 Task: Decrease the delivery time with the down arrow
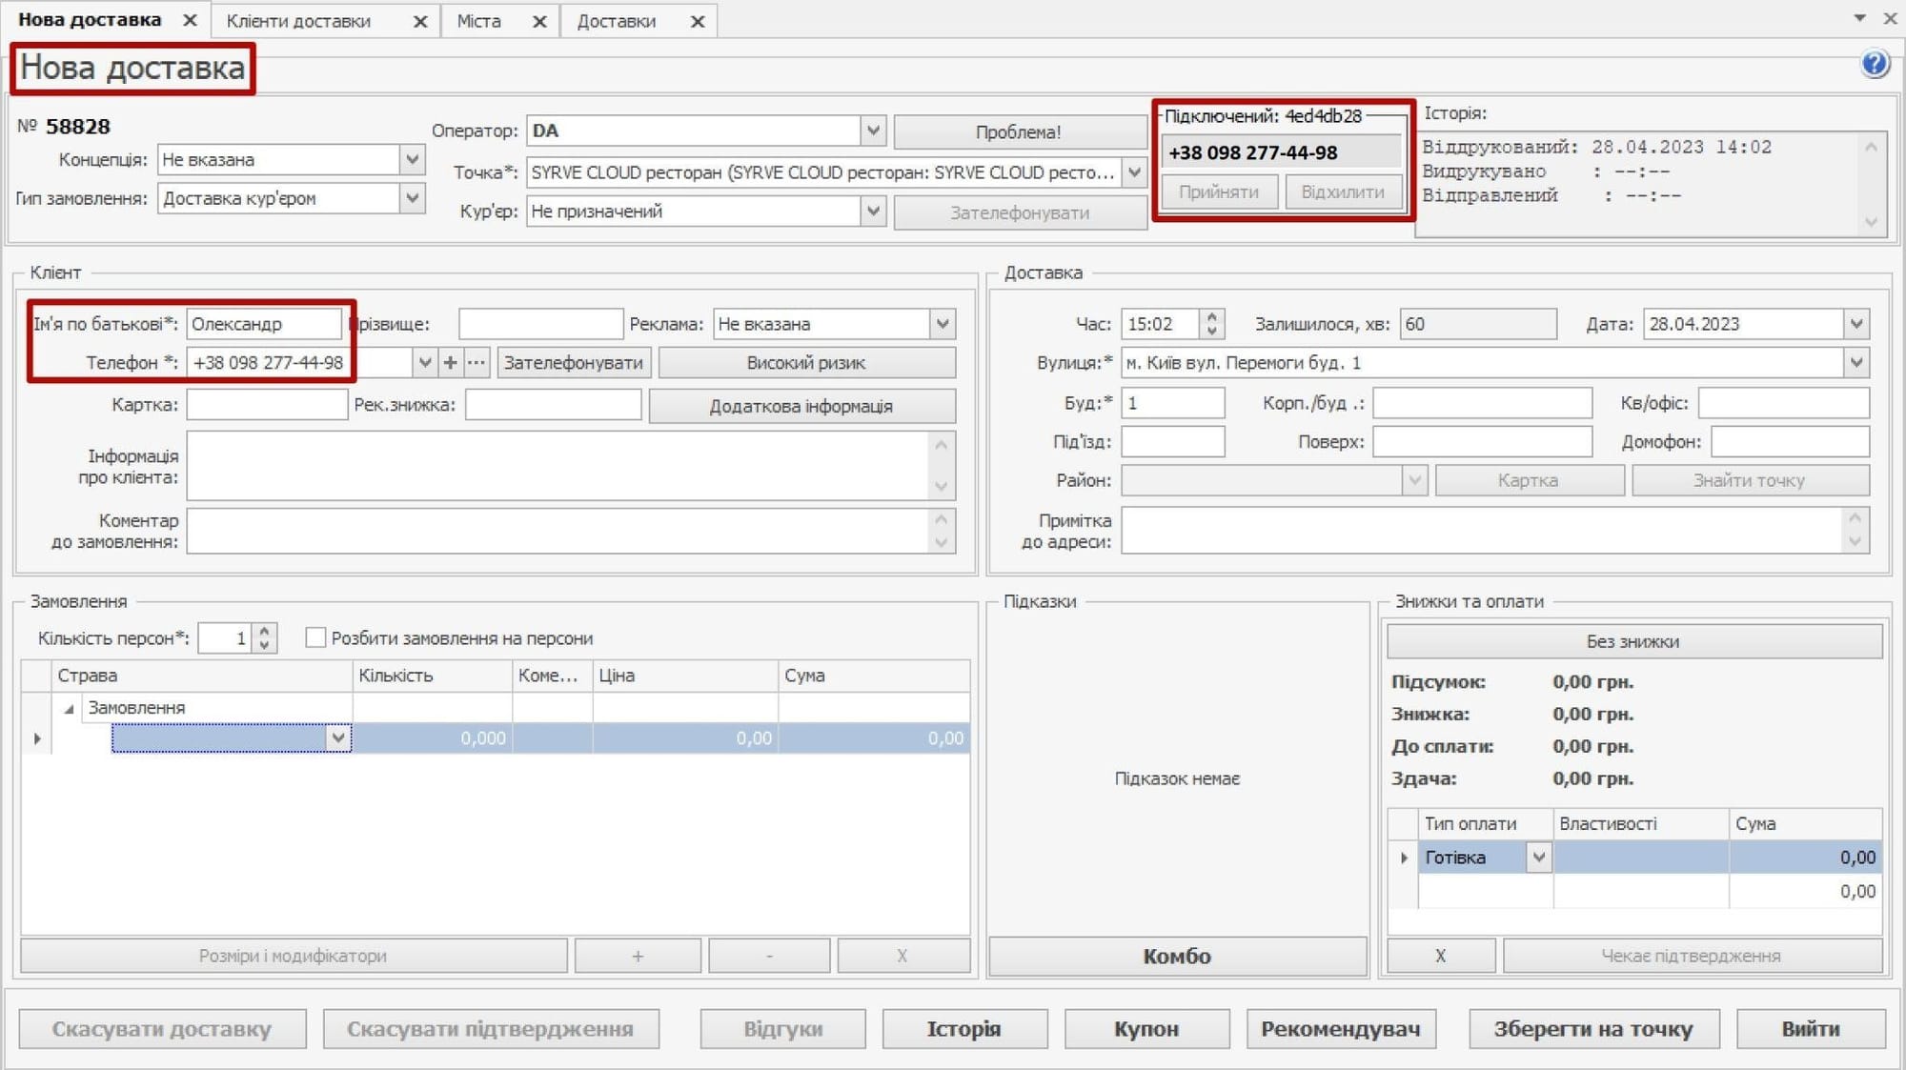[1211, 332]
